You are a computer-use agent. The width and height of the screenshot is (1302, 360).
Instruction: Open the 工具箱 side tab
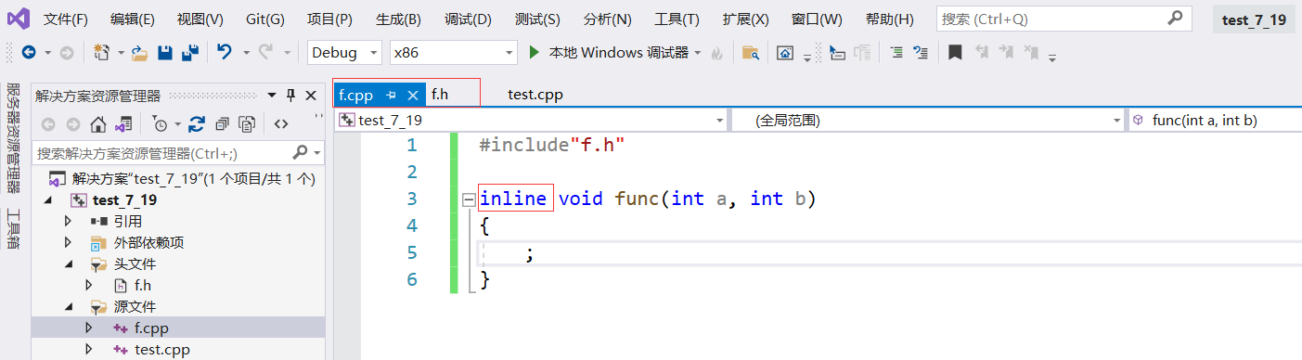(14, 229)
